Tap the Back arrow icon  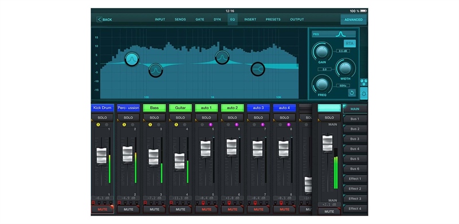(99, 19)
